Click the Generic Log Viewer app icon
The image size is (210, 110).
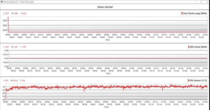2,2
